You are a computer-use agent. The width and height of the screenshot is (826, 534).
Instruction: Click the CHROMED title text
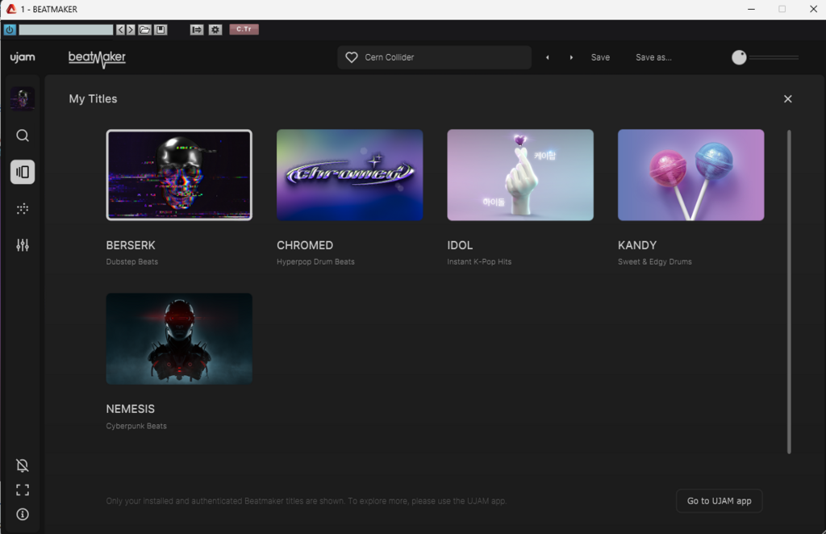305,245
